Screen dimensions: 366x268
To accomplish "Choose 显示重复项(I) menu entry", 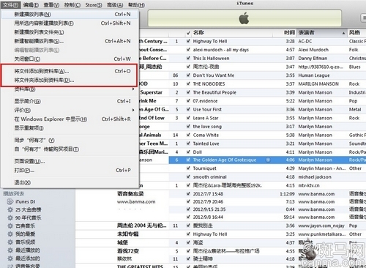I will point(70,128).
